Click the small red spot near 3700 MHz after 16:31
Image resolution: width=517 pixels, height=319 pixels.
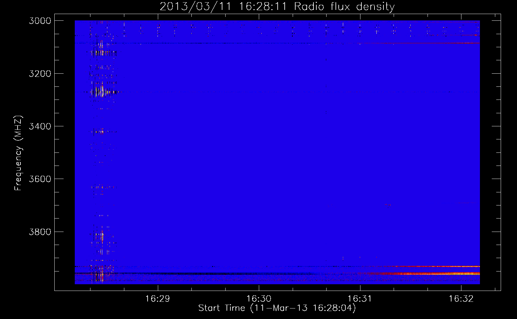click(x=388, y=205)
